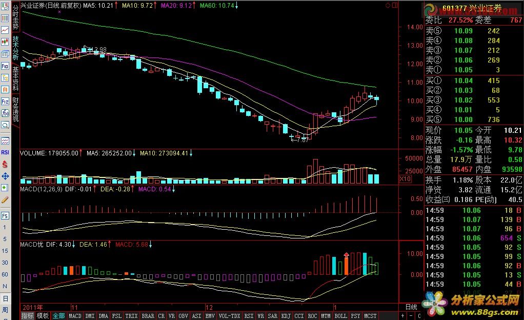Choose the CR indicator tab

162,316
